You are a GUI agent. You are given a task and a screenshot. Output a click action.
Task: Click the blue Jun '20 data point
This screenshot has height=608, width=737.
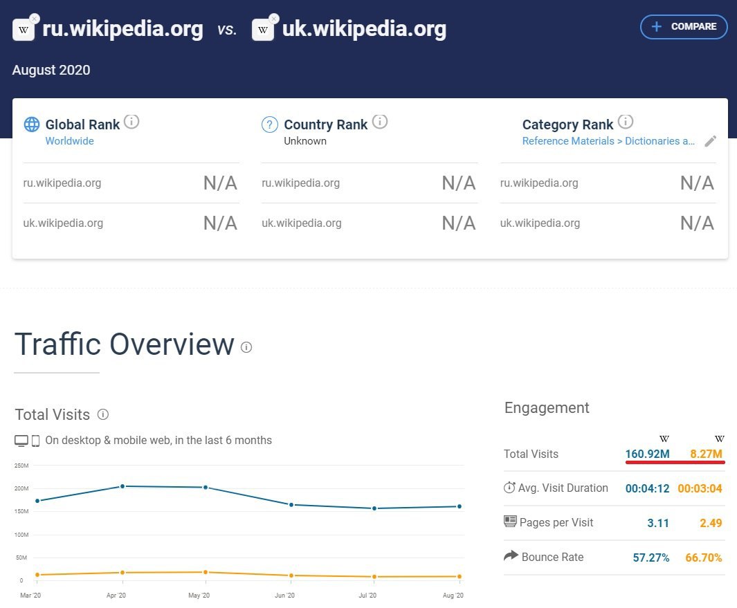point(291,505)
